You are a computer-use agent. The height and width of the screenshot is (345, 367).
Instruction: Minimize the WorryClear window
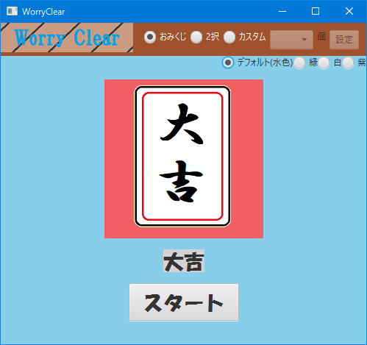(x=282, y=11)
